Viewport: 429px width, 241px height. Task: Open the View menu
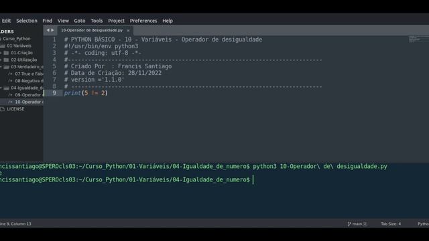click(63, 21)
